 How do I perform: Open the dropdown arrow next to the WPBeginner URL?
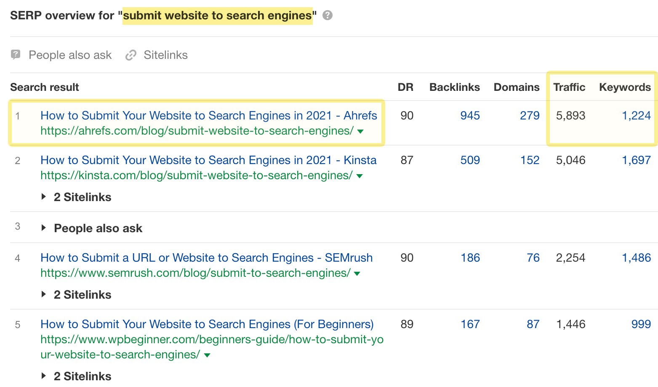click(207, 355)
